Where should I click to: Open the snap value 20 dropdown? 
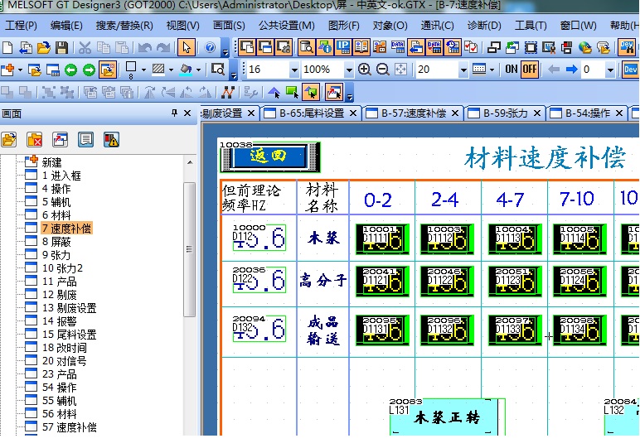(x=463, y=70)
